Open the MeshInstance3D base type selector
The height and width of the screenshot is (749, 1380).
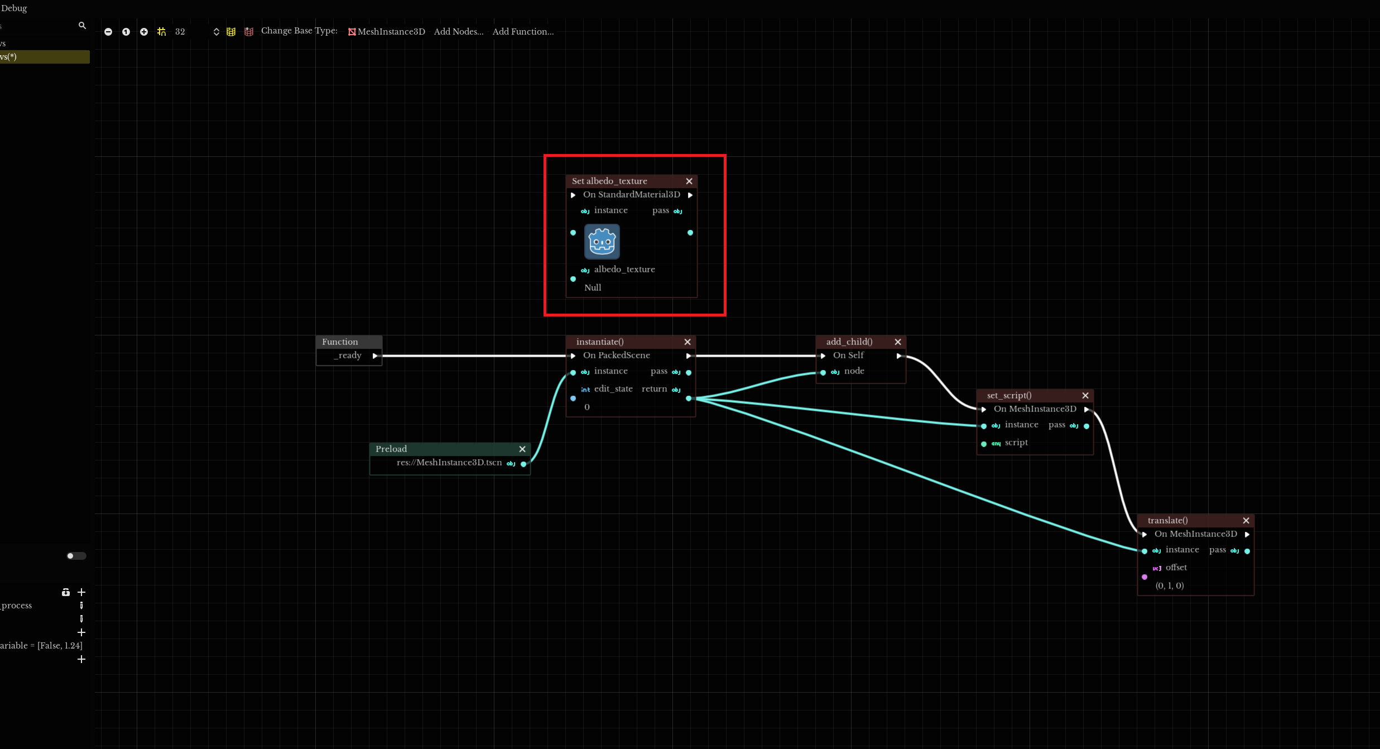(x=386, y=32)
